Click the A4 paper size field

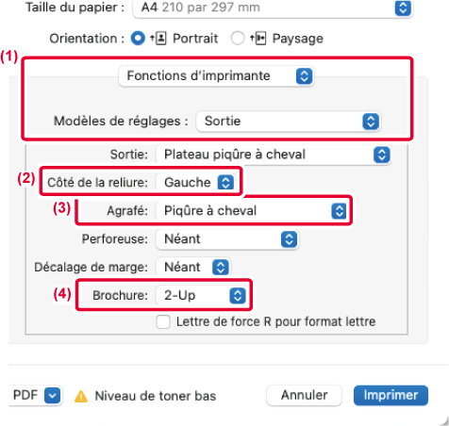point(273,8)
